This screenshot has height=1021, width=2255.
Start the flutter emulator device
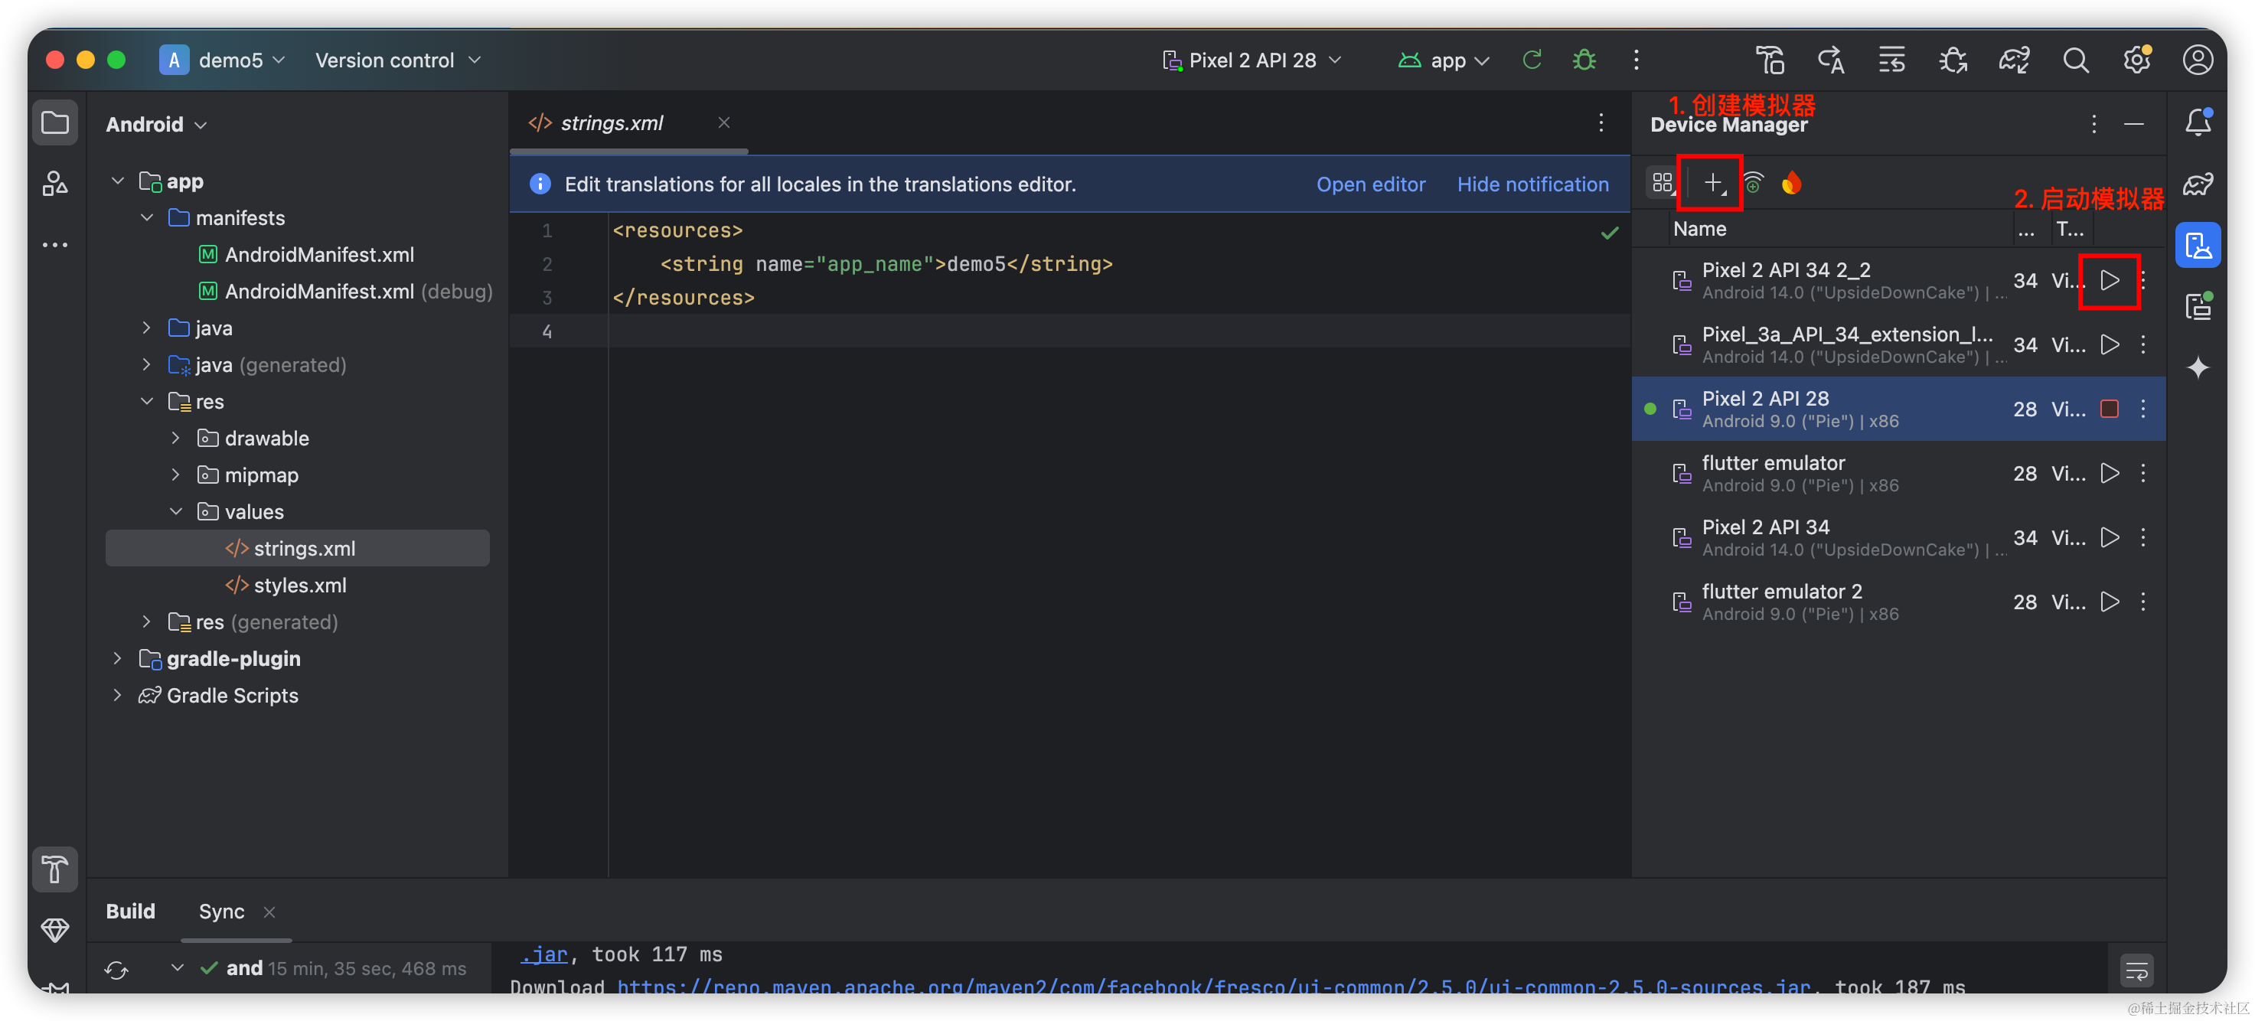coord(2109,474)
